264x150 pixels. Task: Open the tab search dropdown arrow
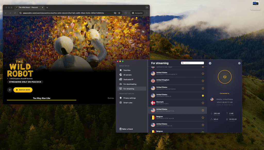pos(147,7)
